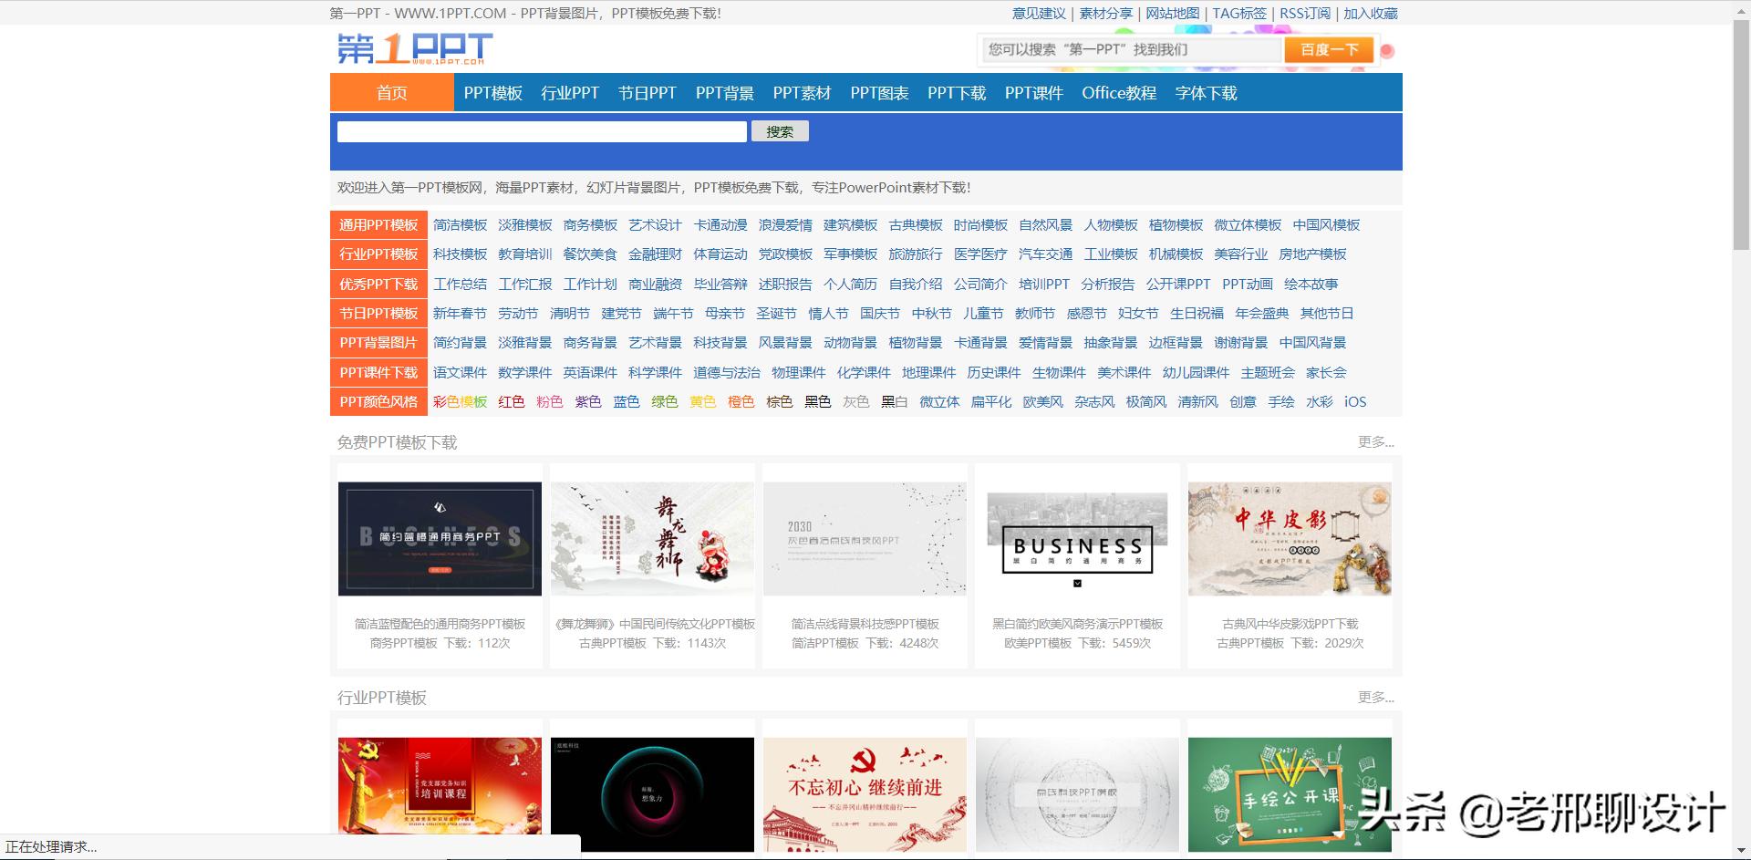Open the 意见建议 link in the header

click(1039, 14)
